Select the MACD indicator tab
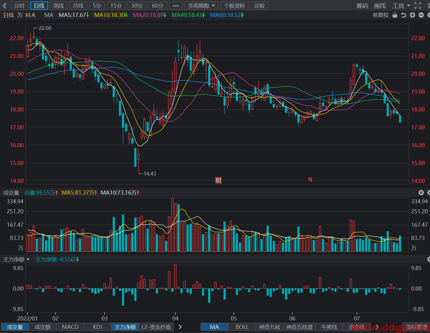 70,327
